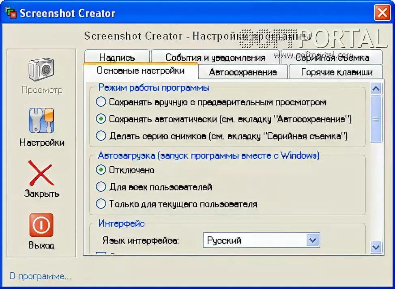Image resolution: width=395 pixels, height=289 pixels.
Task: Click the red power Выход icon
Action: click(x=41, y=225)
